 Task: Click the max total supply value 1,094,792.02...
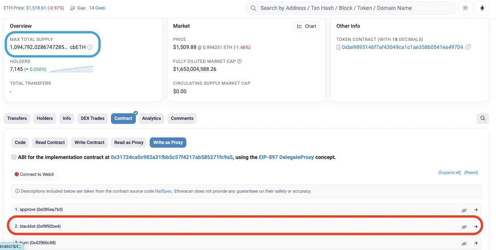(39, 47)
